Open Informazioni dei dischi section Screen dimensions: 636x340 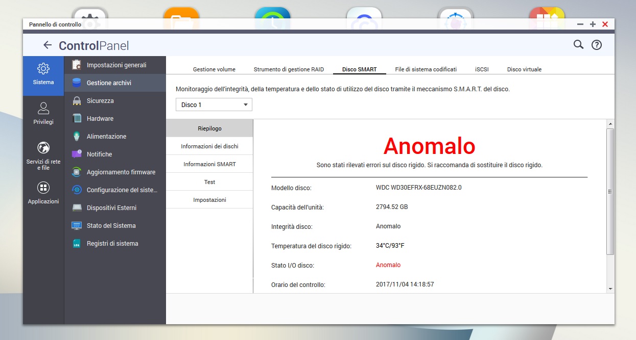[209, 146]
